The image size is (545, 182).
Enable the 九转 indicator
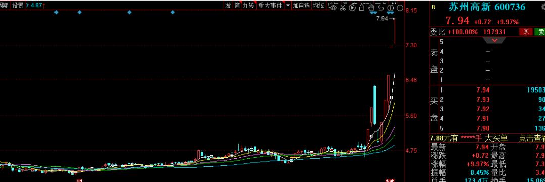click(249, 5)
